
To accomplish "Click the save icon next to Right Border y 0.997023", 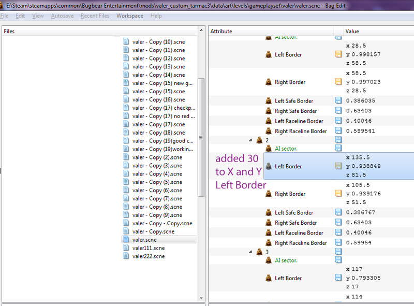I will [x=338, y=82].
